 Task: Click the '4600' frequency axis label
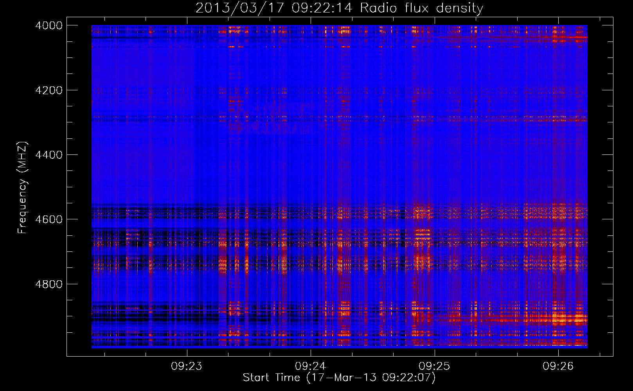pos(49,219)
